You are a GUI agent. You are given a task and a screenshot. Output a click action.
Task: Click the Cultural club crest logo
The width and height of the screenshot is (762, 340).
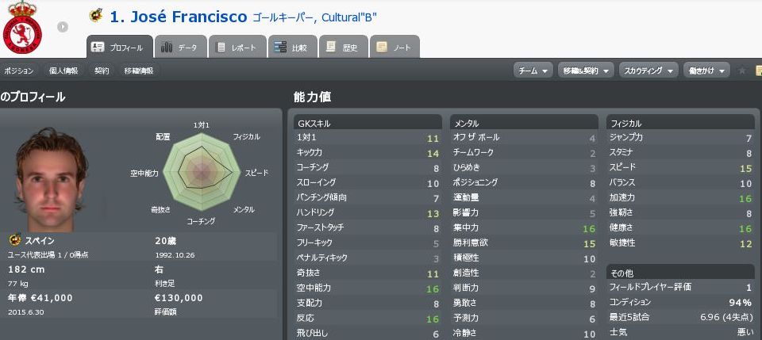click(x=28, y=27)
